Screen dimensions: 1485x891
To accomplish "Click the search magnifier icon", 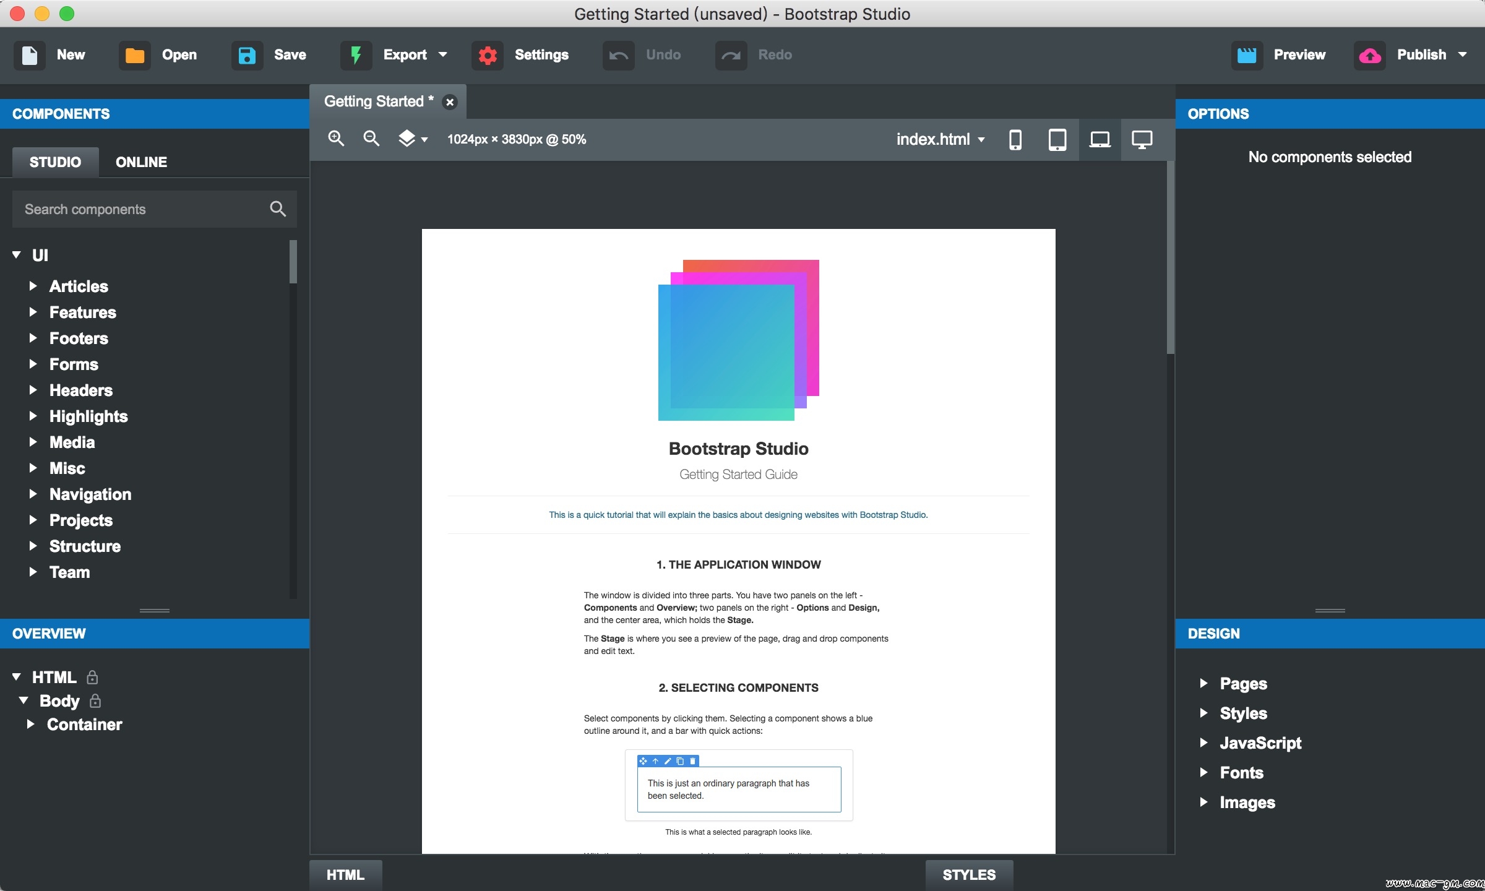I will (278, 209).
